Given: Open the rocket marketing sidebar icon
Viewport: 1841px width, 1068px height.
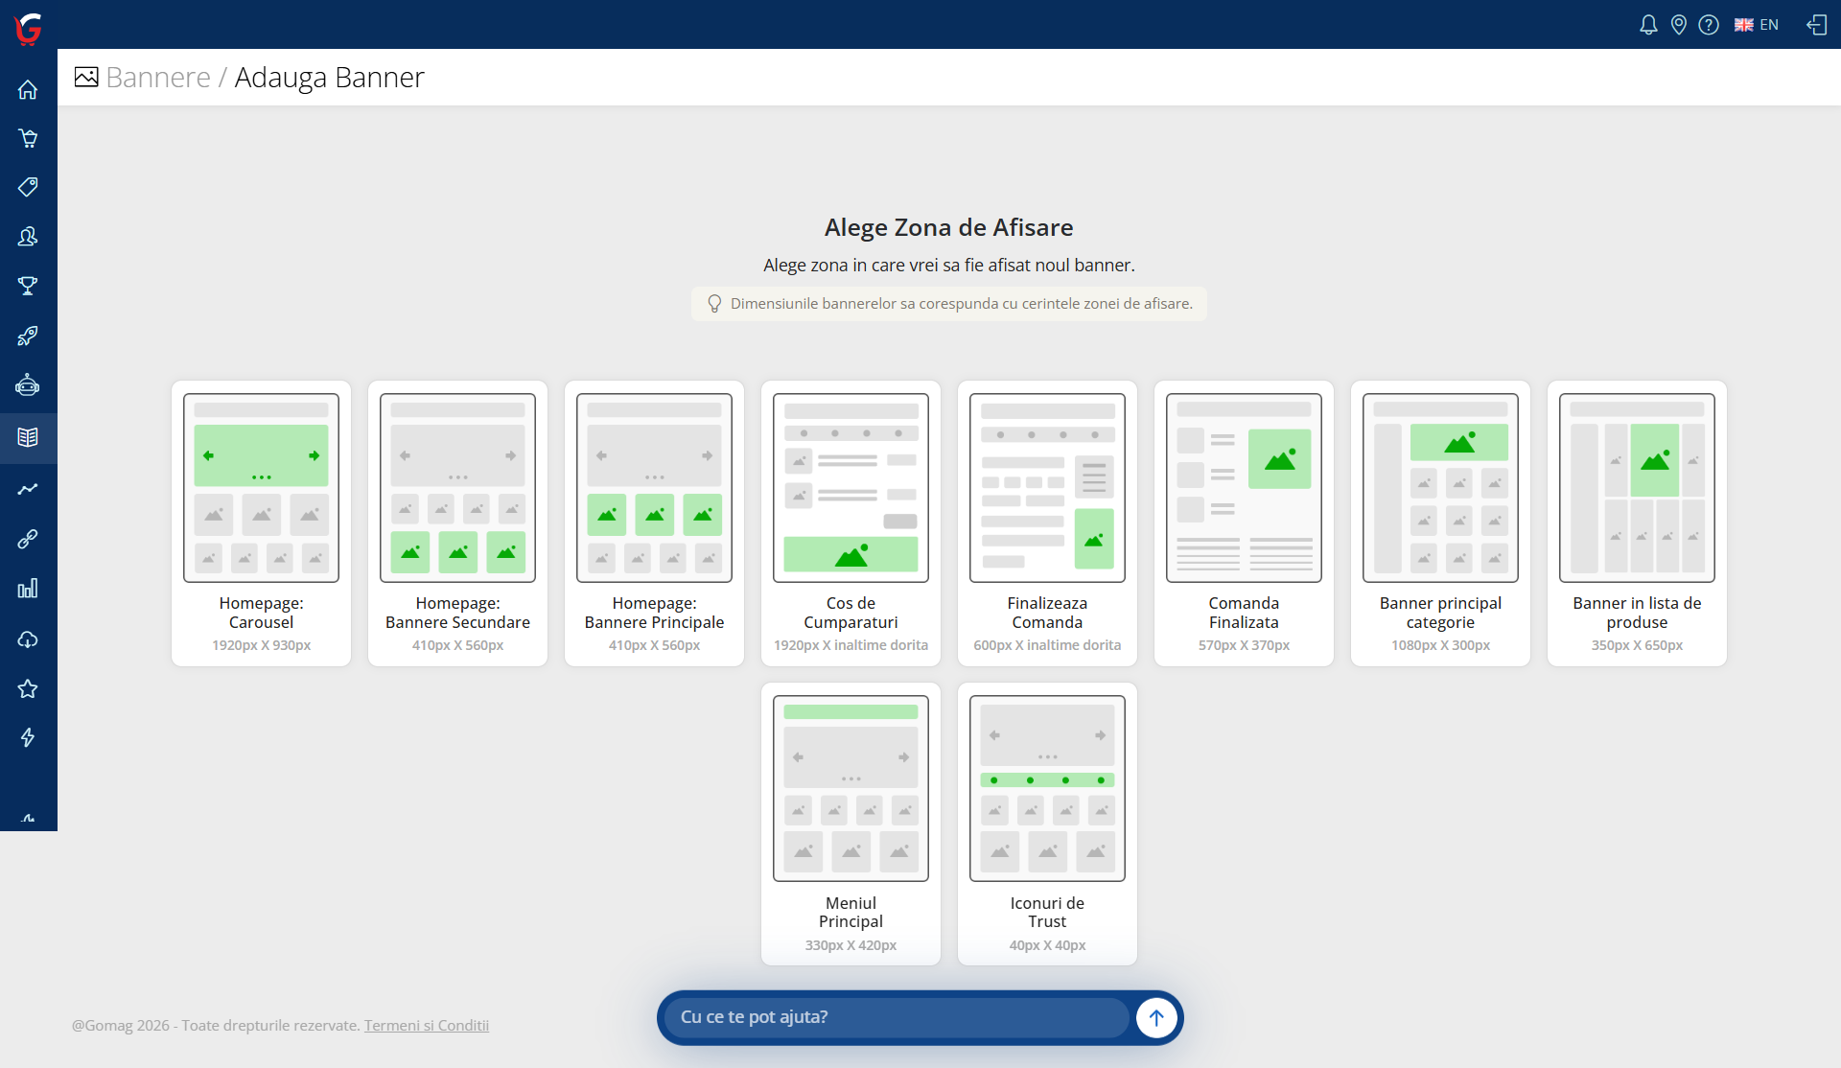Looking at the screenshot, I should tap(28, 336).
